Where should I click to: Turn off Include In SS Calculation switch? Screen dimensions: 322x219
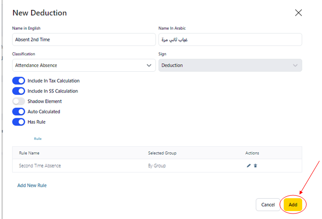19,91
